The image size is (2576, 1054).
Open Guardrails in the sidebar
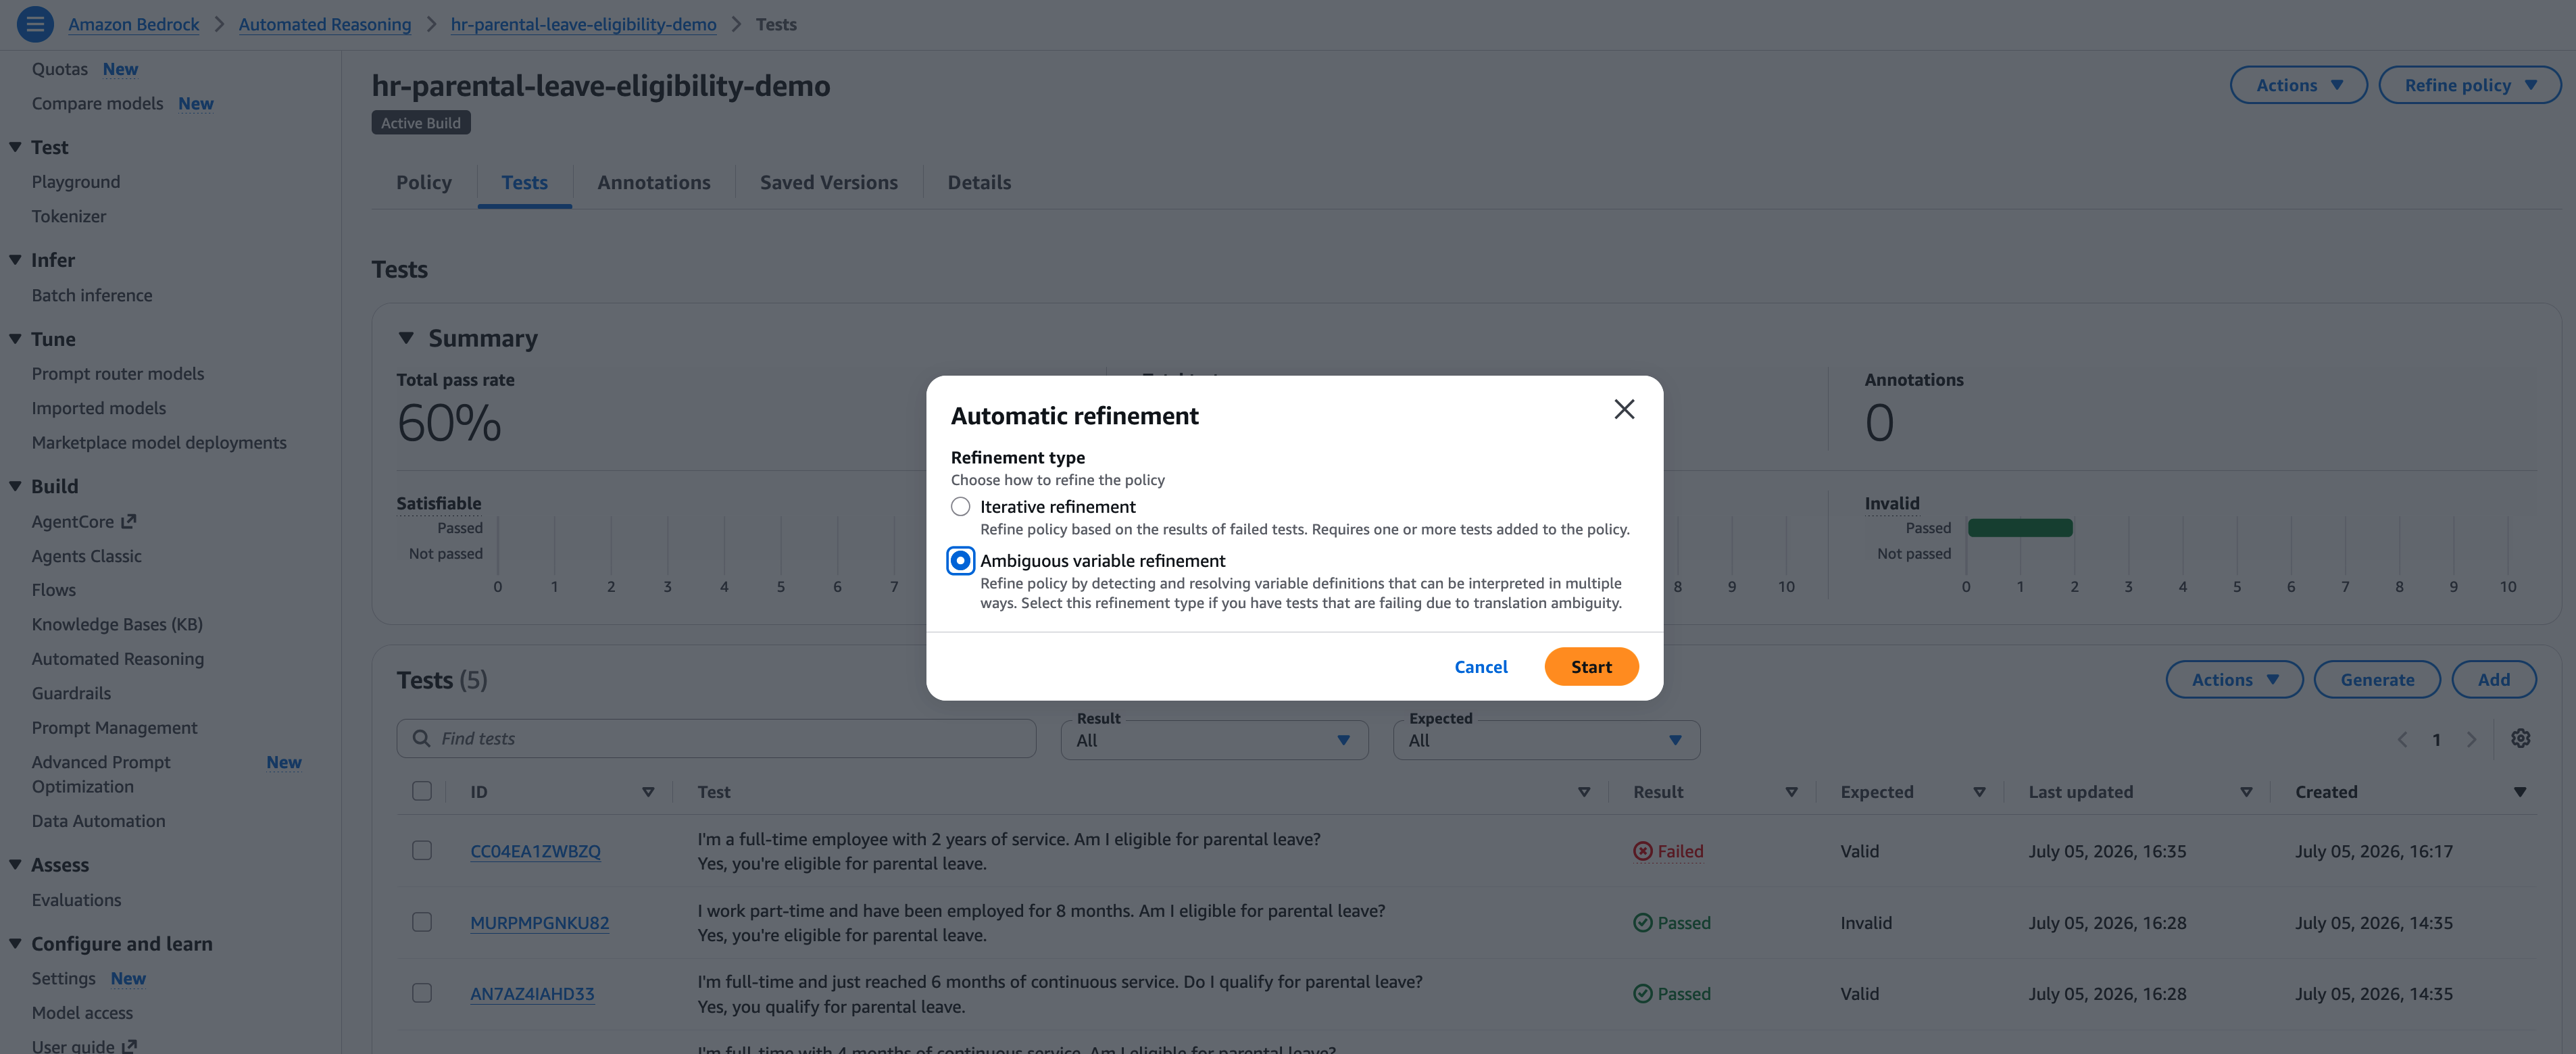point(71,693)
